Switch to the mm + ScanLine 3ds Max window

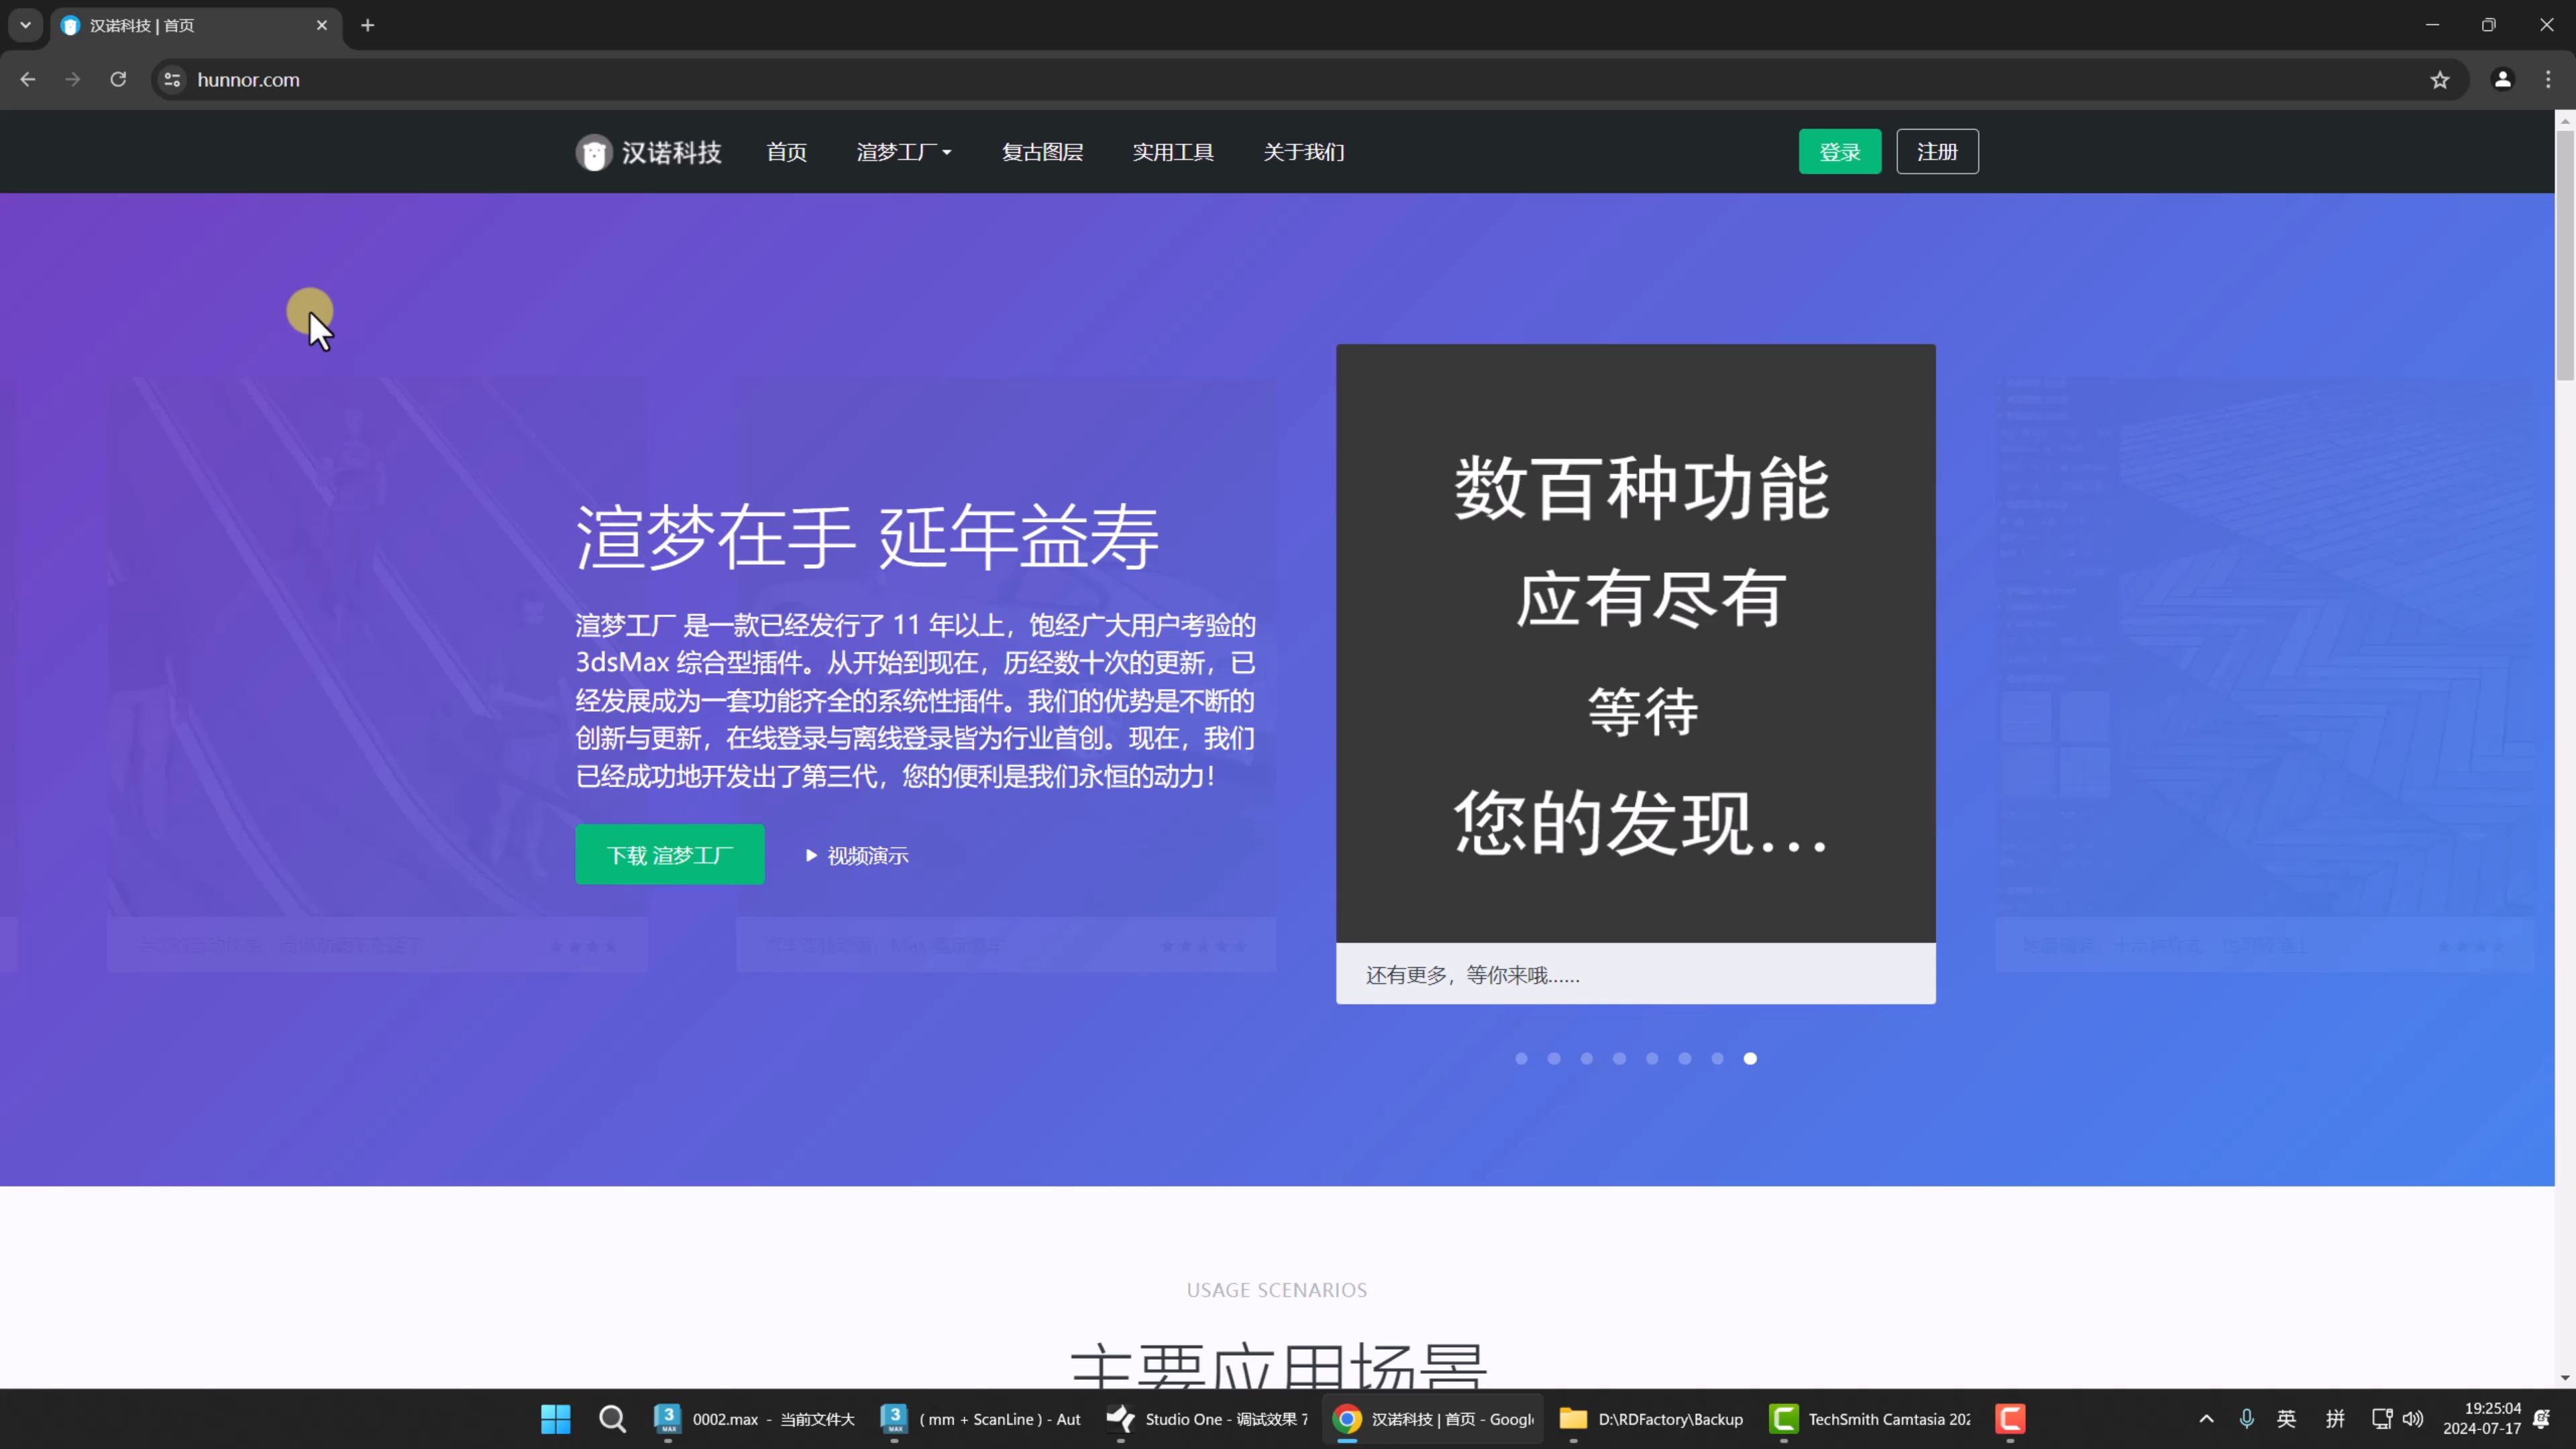pyautogui.click(x=982, y=1418)
